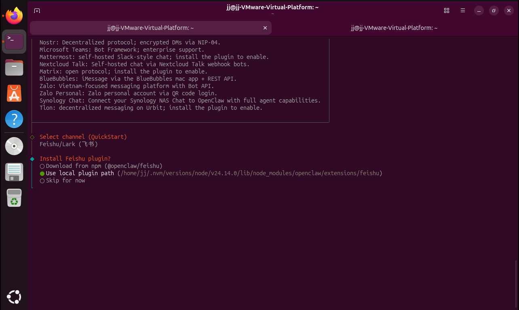Restore the terminal window size
Screen dimensions: 519x310
click(494, 10)
